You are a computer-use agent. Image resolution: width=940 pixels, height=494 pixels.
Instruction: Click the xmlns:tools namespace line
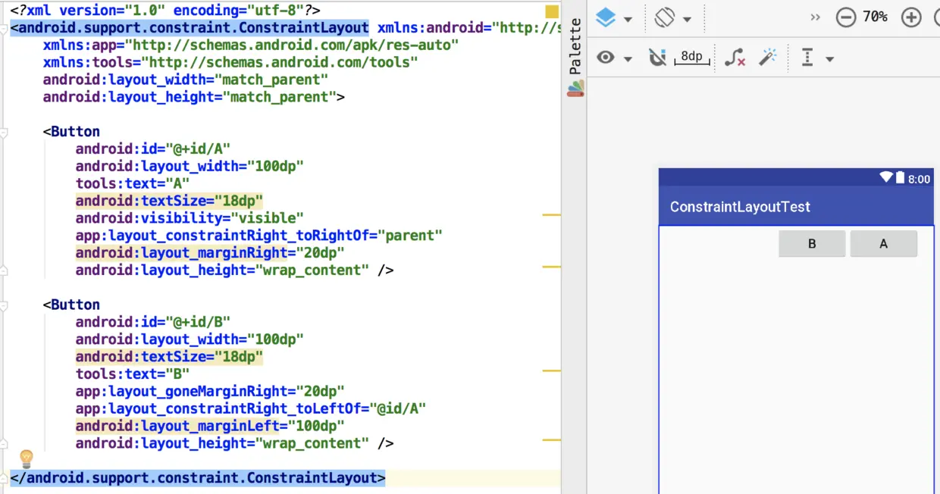pyautogui.click(x=230, y=63)
